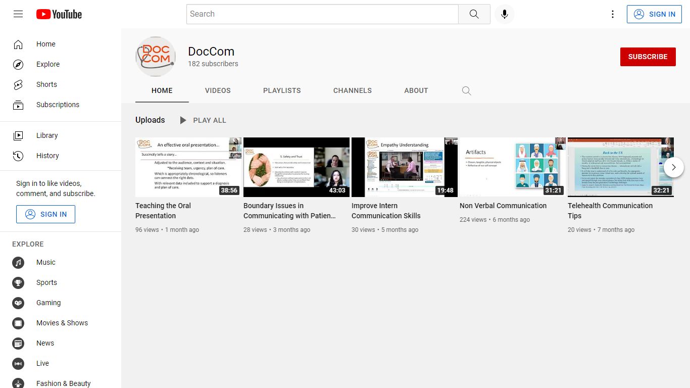Switch to the CHANNELS tab
Screen dimensions: 690x388
[353, 91]
